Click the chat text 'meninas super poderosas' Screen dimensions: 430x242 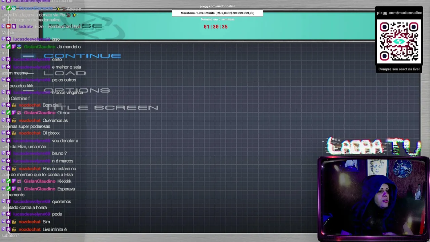click(x=26, y=127)
